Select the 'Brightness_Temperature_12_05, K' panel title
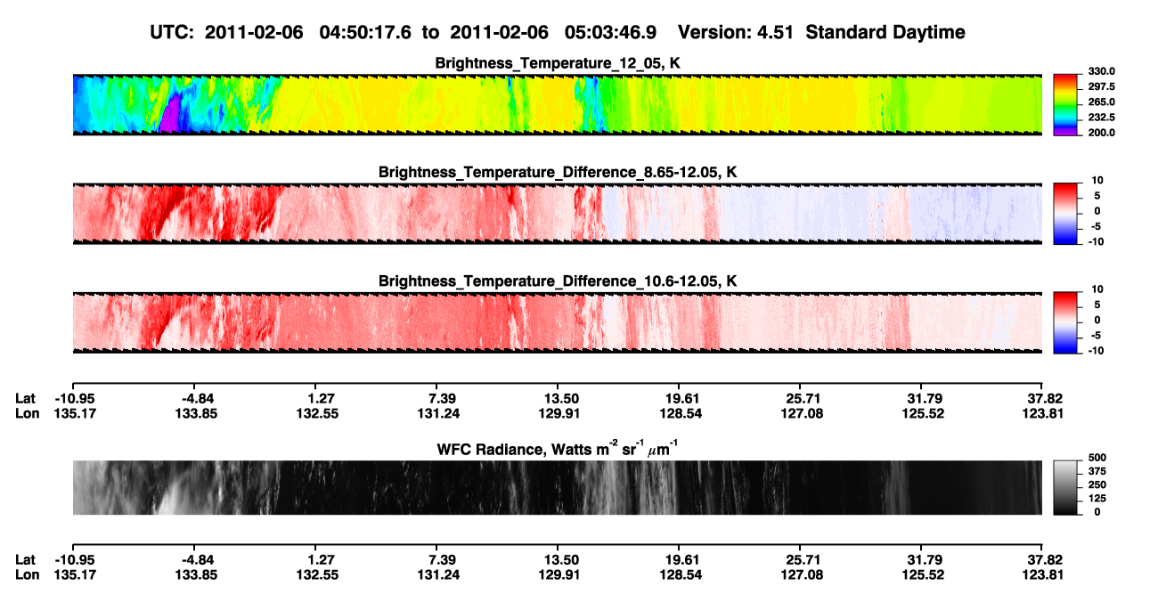 (558, 63)
